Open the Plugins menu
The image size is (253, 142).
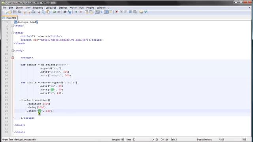(x=90, y=8)
